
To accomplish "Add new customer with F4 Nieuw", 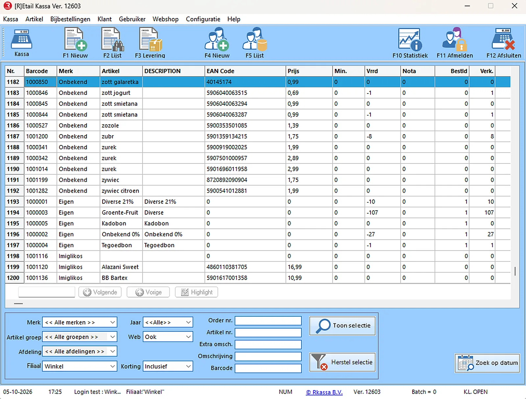I will point(217,43).
